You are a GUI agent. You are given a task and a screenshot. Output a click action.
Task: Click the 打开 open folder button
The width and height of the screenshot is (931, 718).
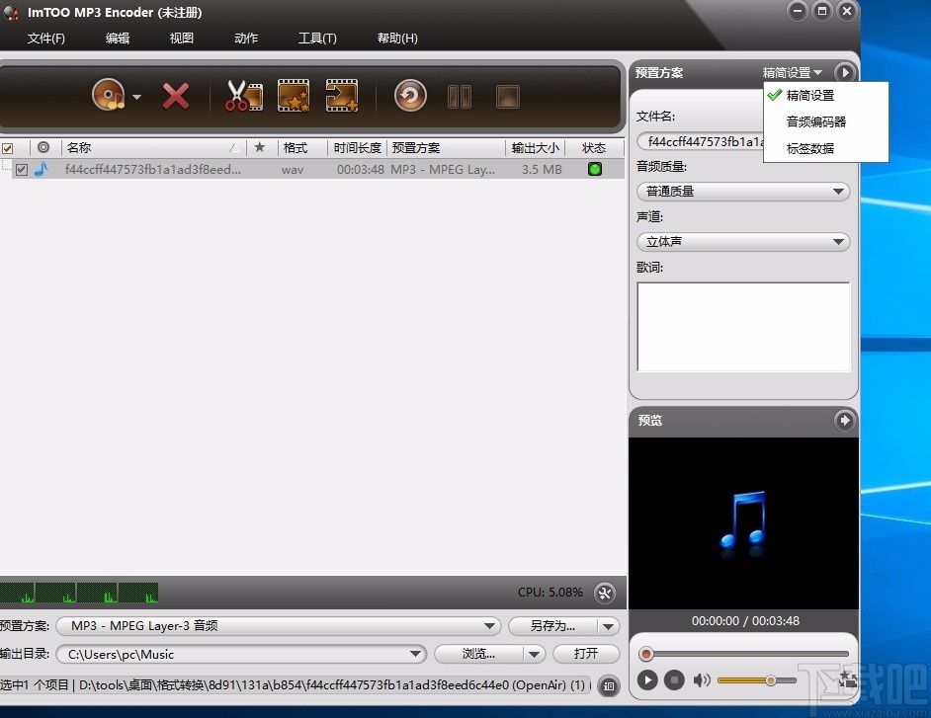587,654
